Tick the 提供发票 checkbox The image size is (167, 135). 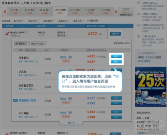pyautogui.click(x=88, y=20)
